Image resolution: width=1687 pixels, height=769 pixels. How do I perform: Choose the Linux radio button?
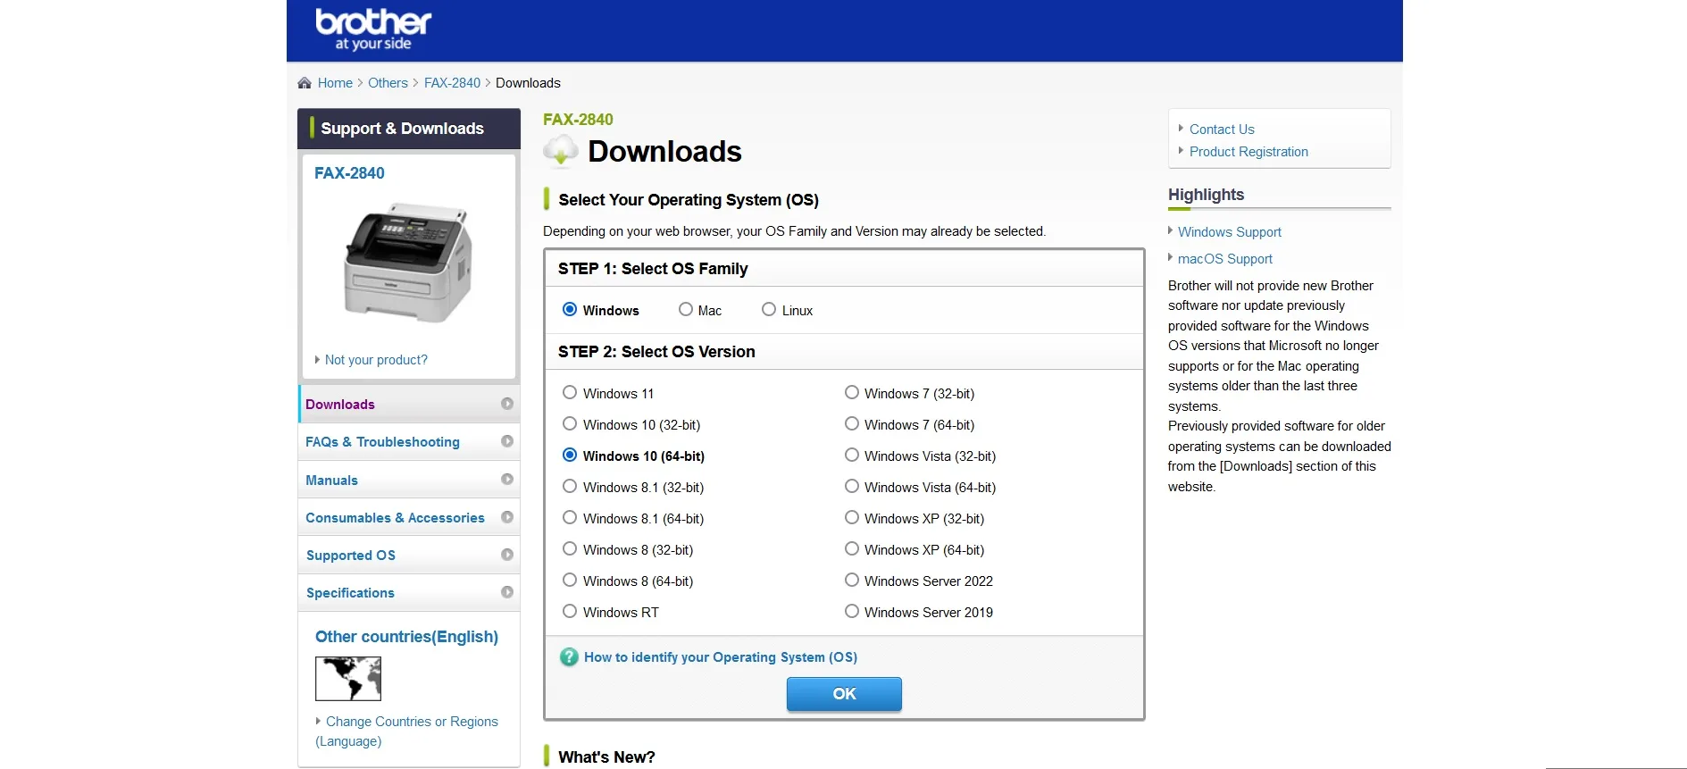point(769,310)
